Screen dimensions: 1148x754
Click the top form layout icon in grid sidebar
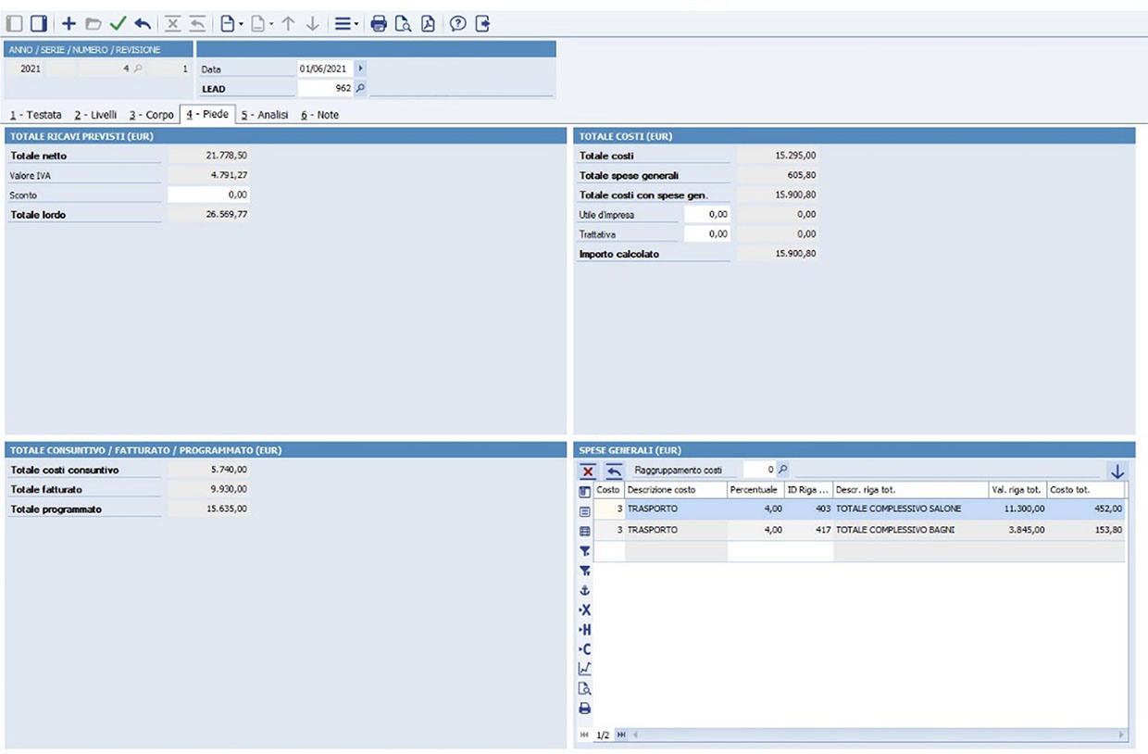click(x=584, y=492)
